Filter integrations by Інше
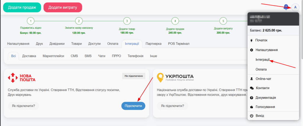 [154, 56]
